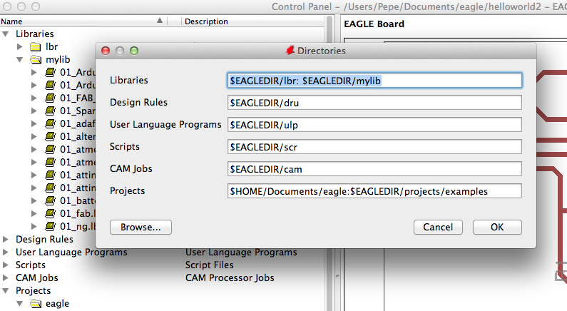567x311 pixels.
Task: Select the eagle project folder icon
Action: 36,303
